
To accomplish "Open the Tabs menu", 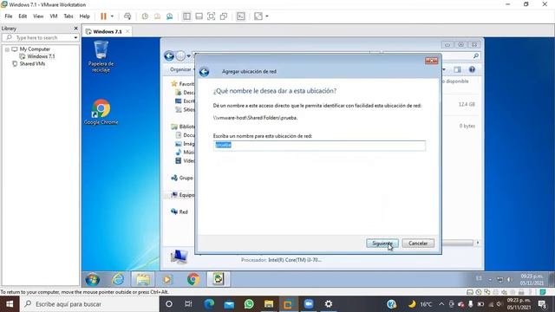I will [69, 16].
